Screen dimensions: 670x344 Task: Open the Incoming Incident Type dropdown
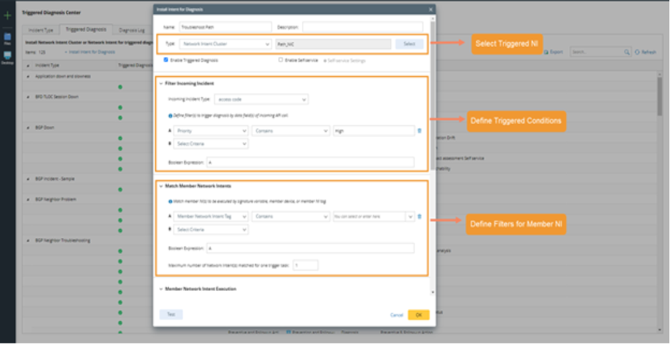[x=261, y=99]
